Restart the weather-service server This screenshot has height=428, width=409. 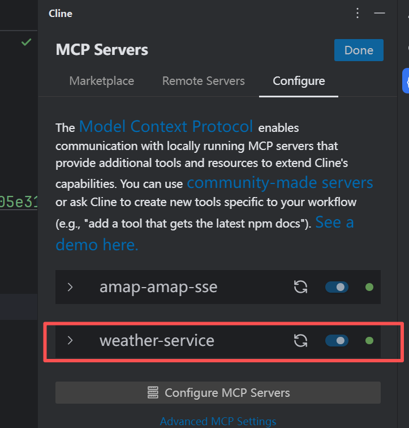point(301,340)
